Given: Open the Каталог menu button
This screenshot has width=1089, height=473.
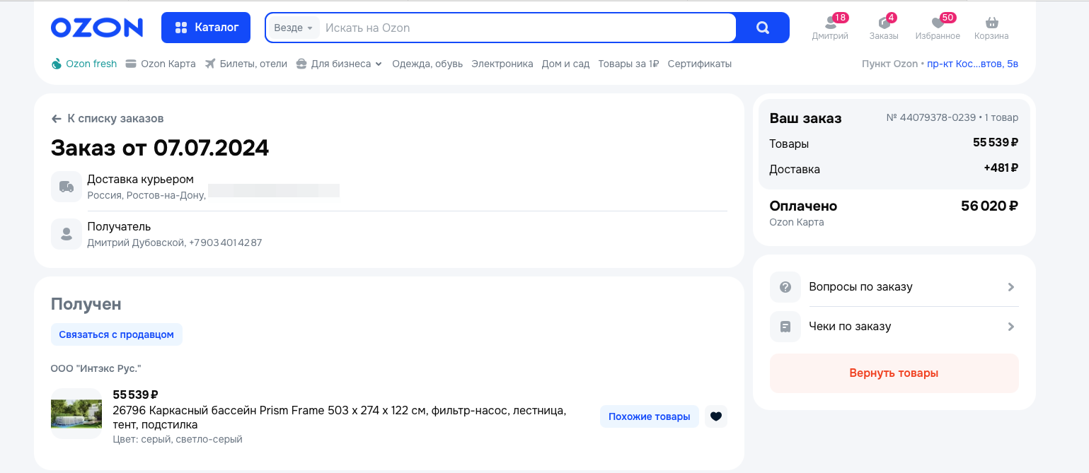Looking at the screenshot, I should pos(206,28).
